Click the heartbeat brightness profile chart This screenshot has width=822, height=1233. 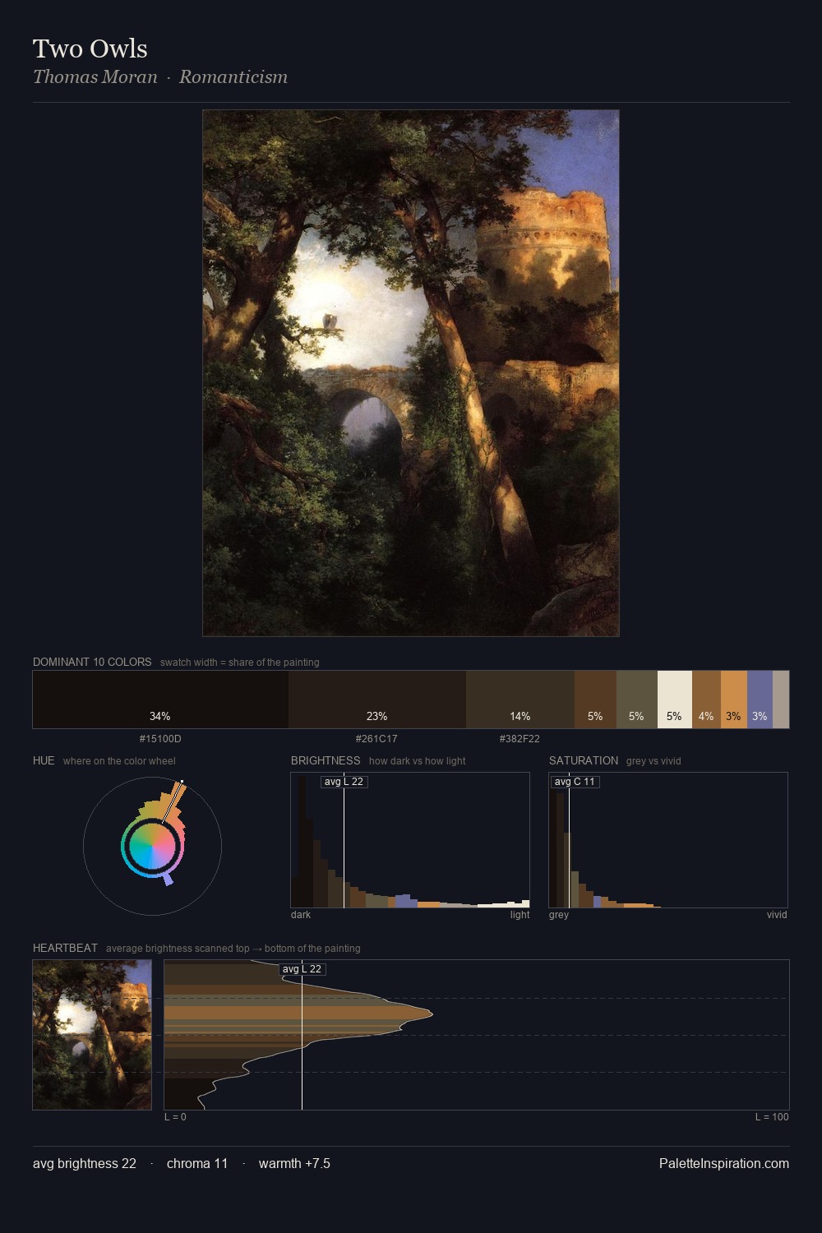click(477, 1035)
